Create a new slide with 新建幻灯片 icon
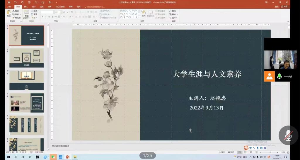The image size is (300, 160). (26, 14)
